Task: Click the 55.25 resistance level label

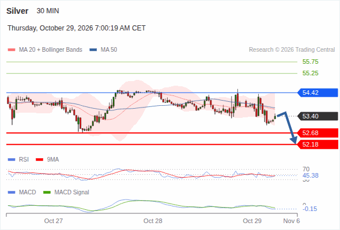Action: point(310,73)
